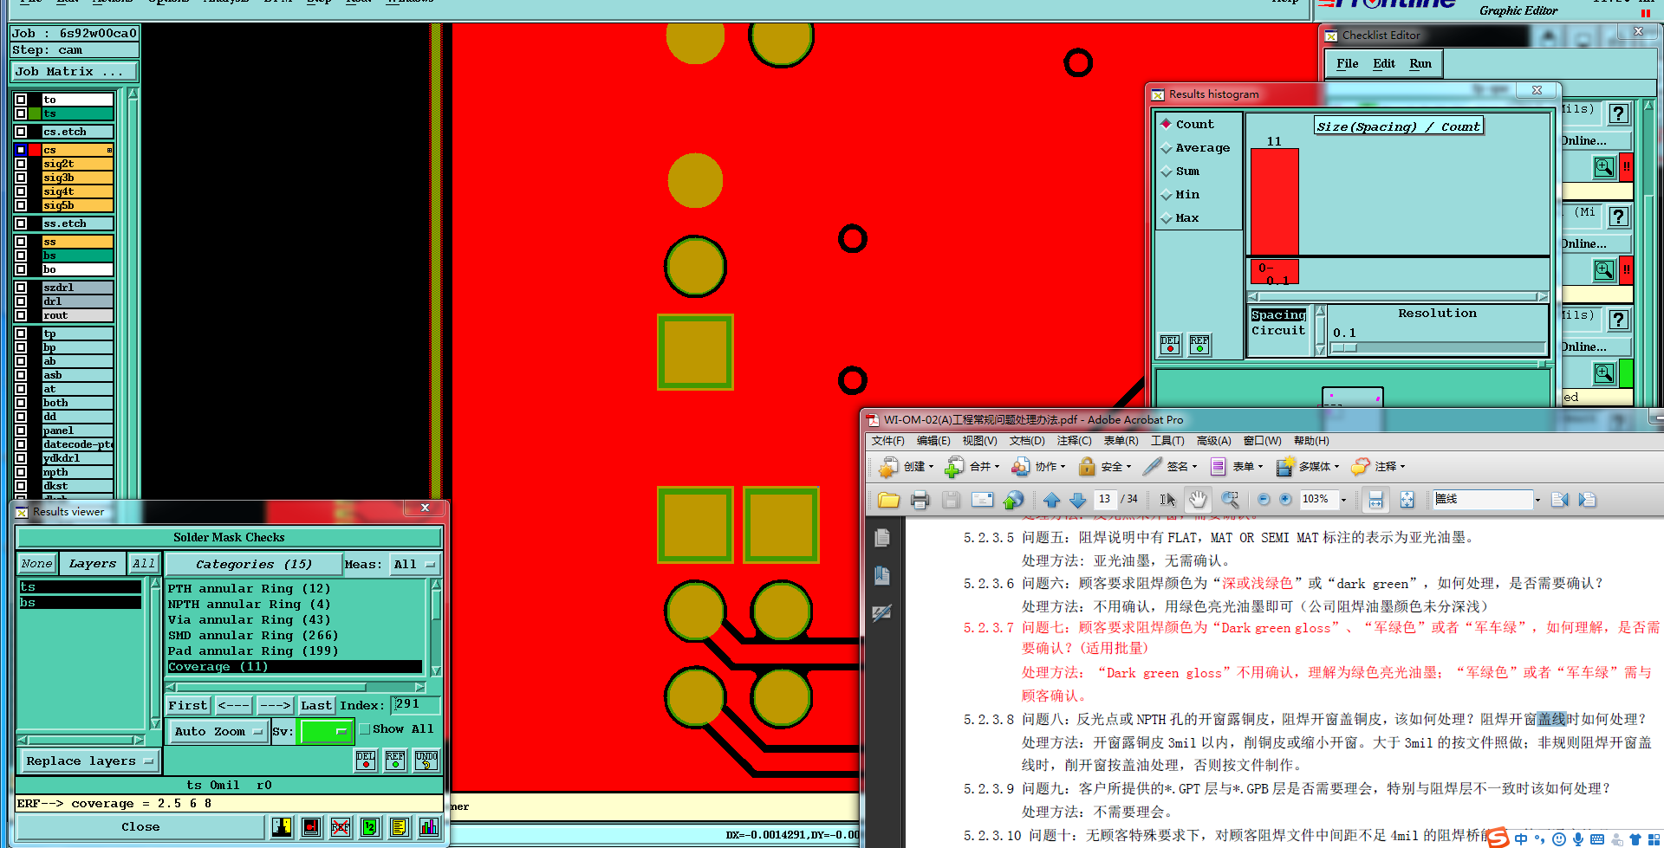Image resolution: width=1664 pixels, height=848 pixels.
Task: Click UNDO icon in Results viewer
Action: click(426, 761)
